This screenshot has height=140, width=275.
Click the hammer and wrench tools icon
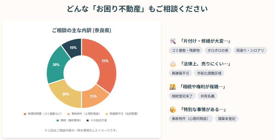tap(173, 41)
